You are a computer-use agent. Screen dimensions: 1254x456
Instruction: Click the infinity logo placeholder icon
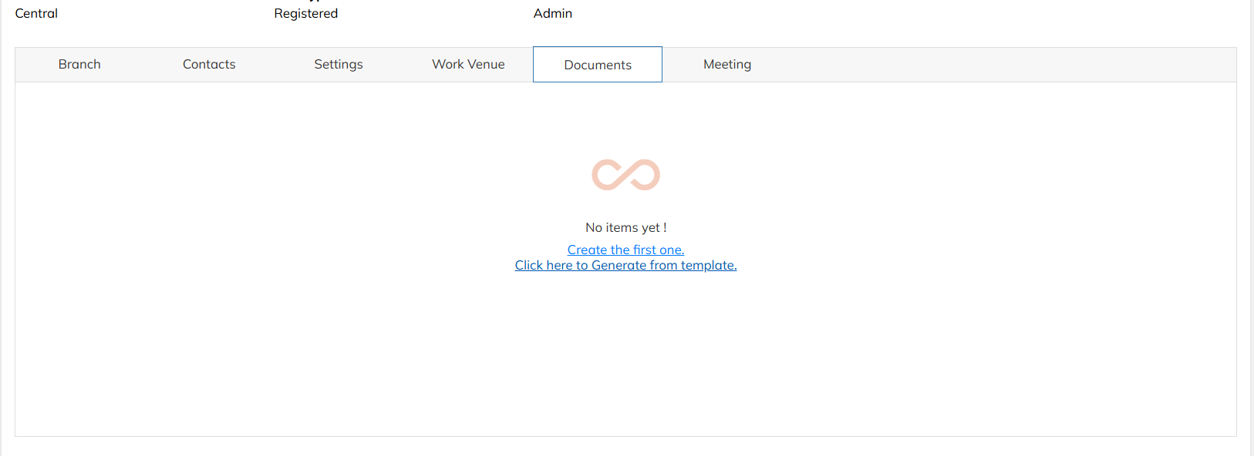pyautogui.click(x=625, y=175)
